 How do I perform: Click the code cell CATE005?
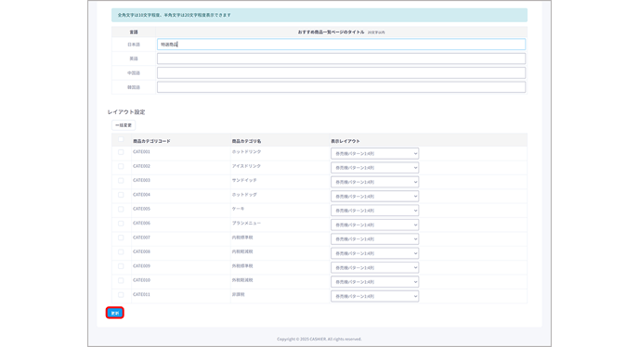click(x=141, y=209)
